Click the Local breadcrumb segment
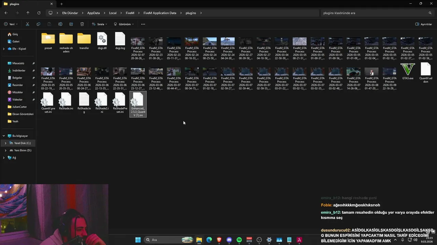 point(113,13)
